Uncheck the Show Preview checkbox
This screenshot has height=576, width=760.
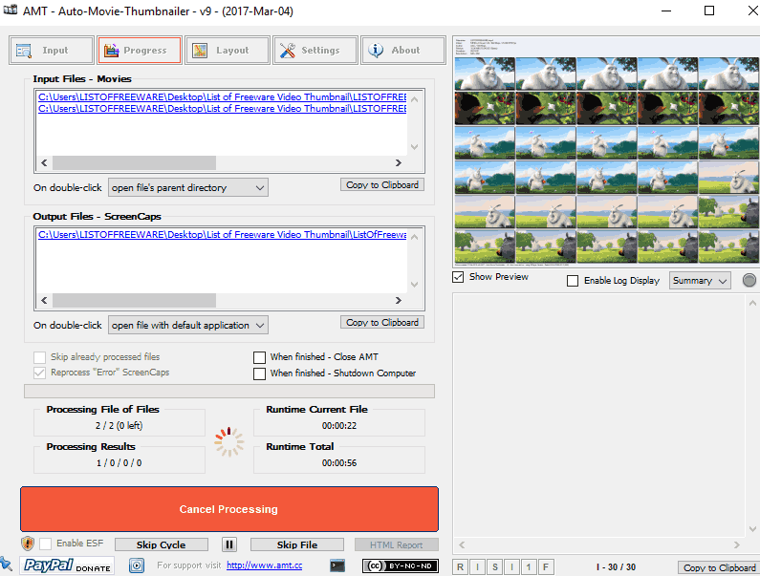point(458,277)
